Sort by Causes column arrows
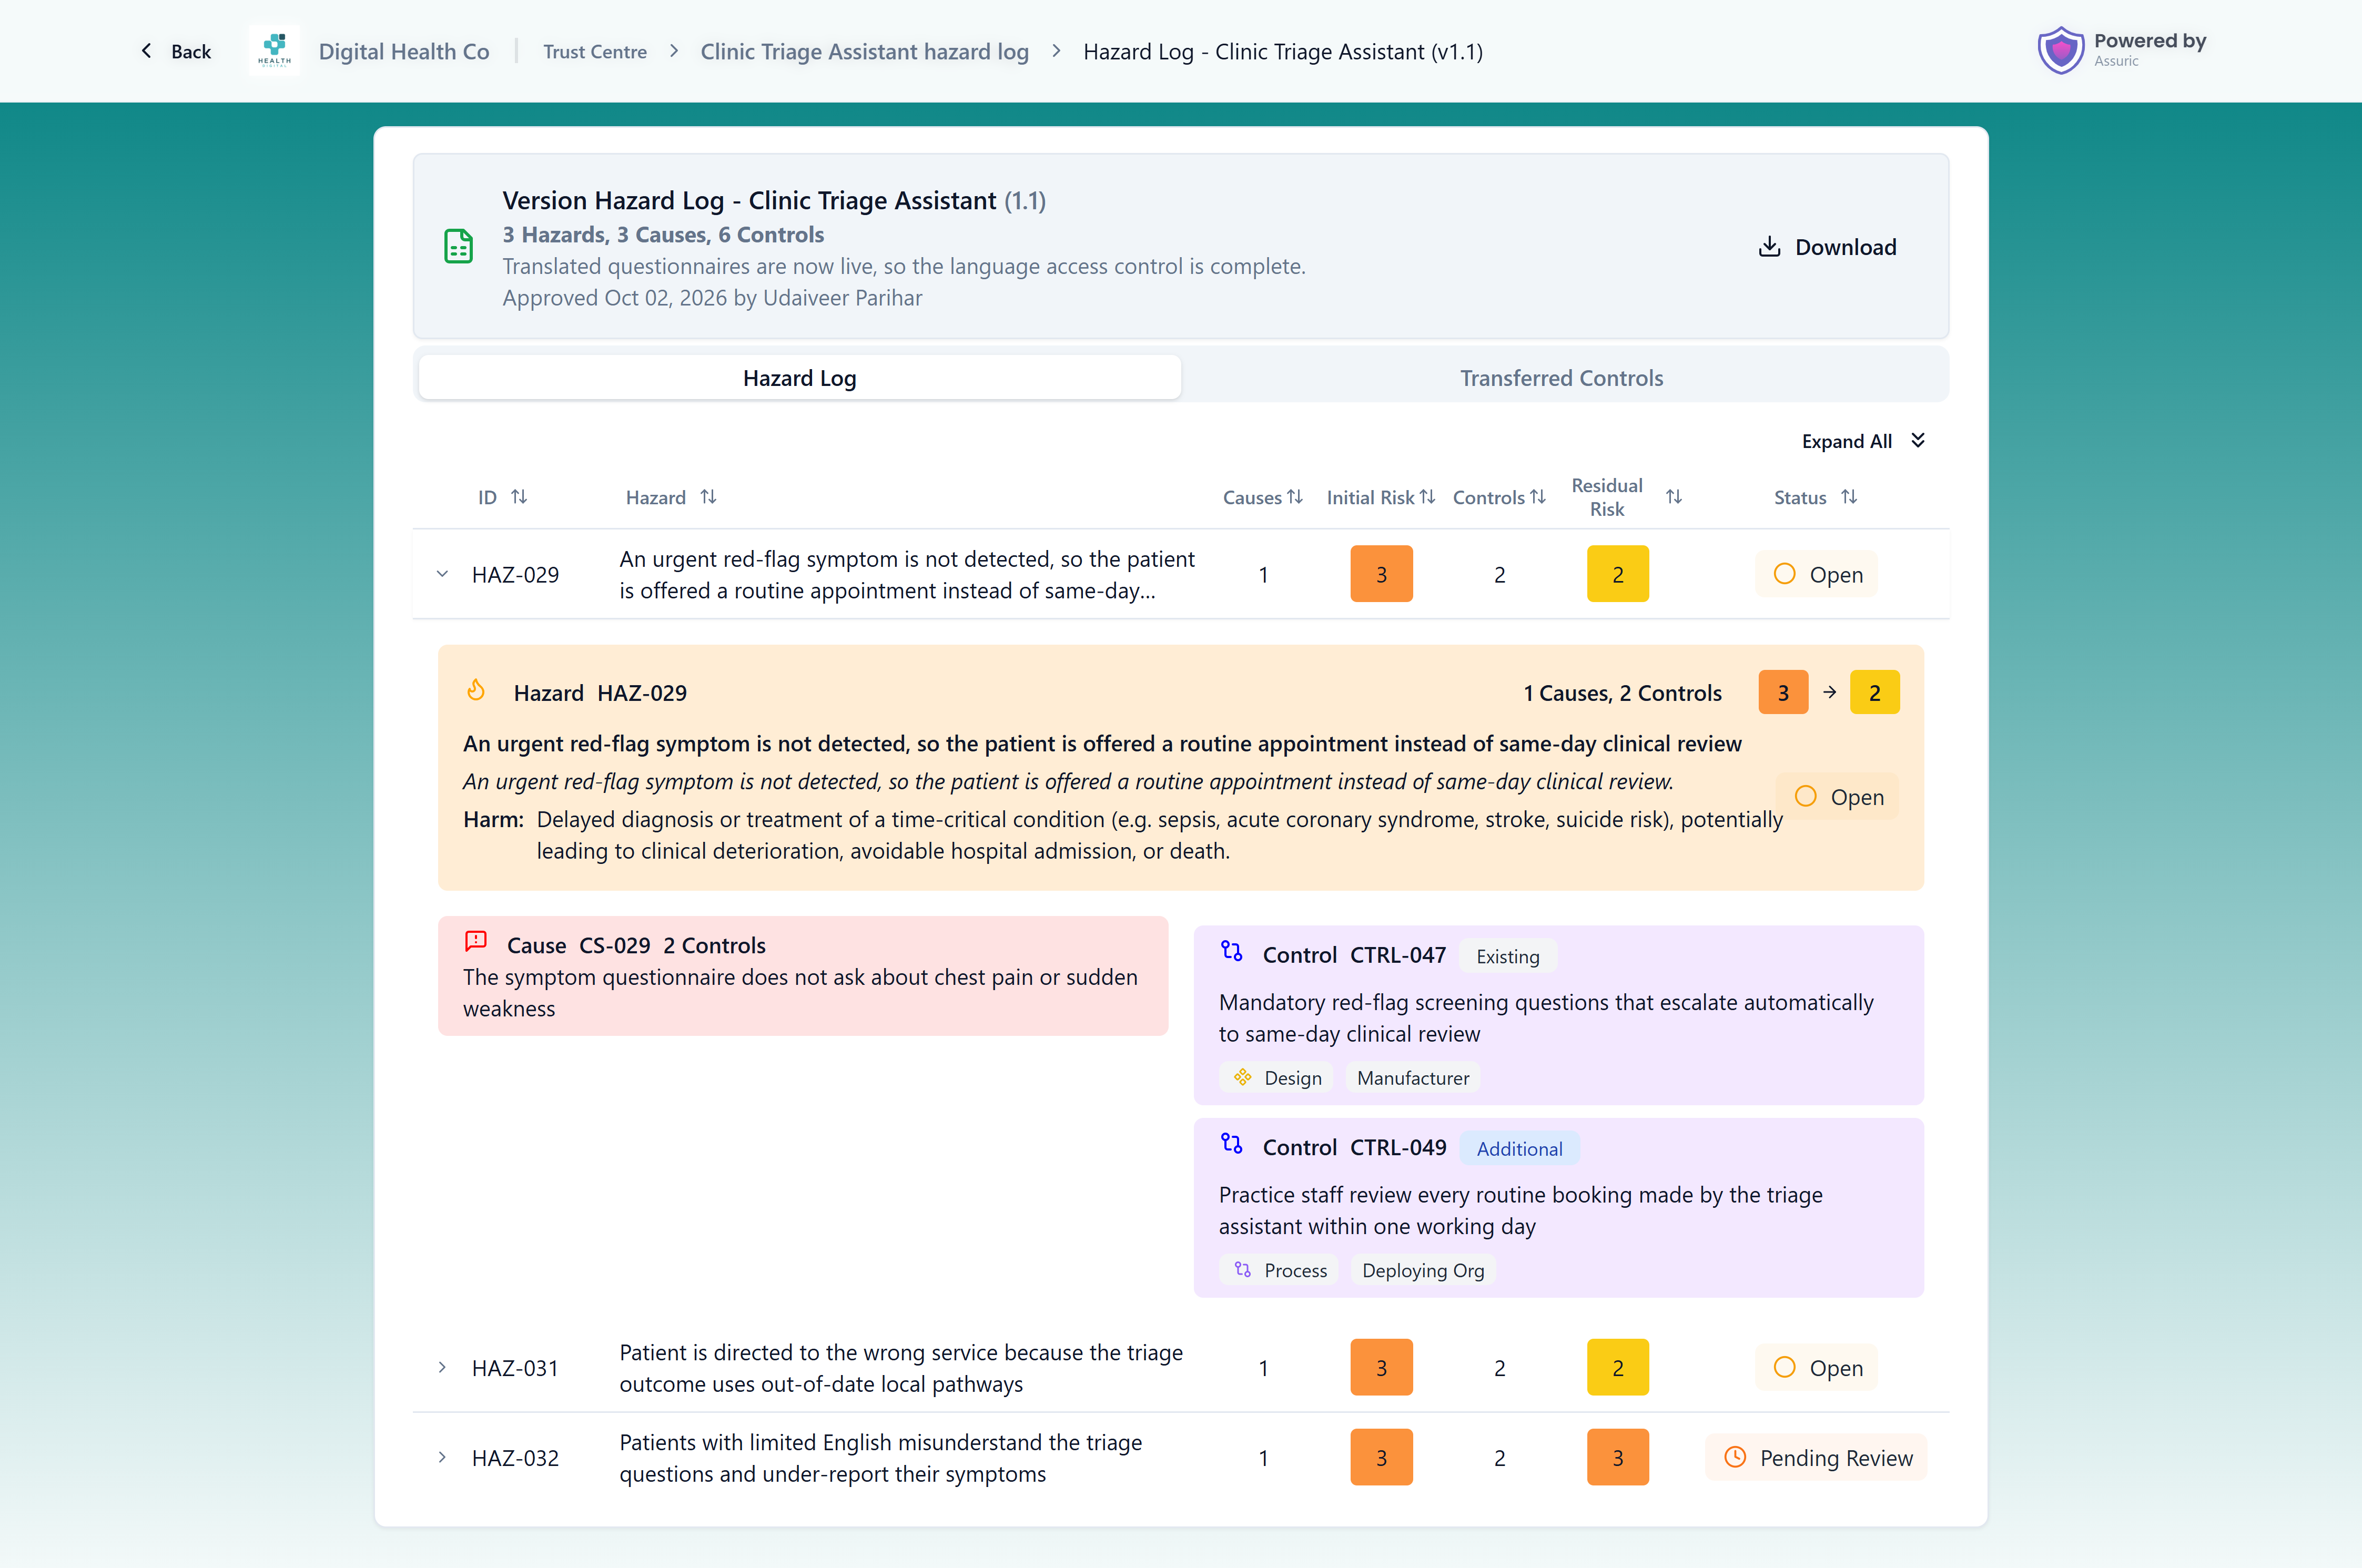Image resolution: width=2362 pixels, height=1568 pixels. tap(1295, 497)
